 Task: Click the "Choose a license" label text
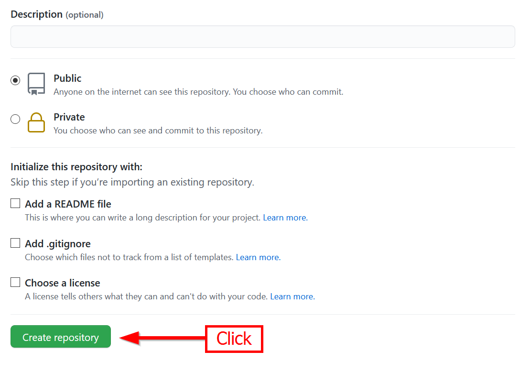tap(63, 283)
